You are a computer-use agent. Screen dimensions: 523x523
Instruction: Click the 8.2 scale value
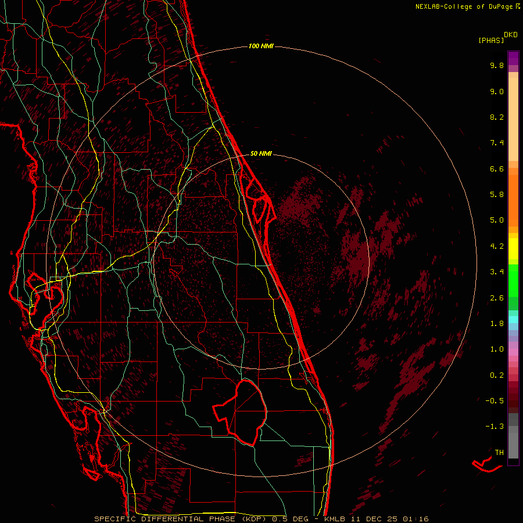point(497,117)
